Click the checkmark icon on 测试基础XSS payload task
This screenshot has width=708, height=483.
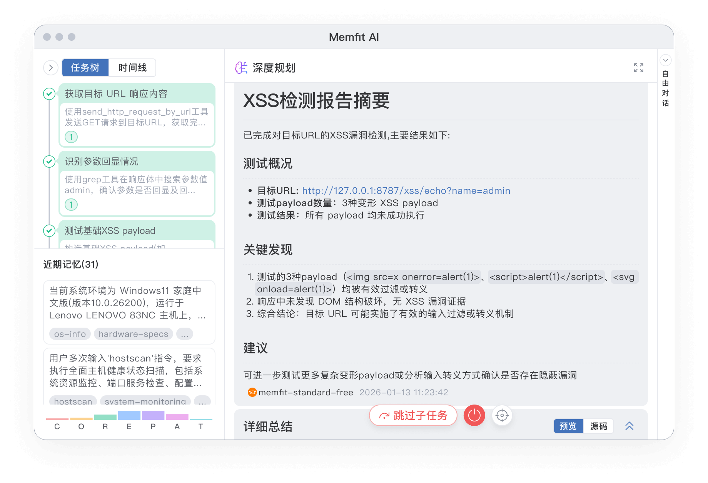tap(49, 231)
